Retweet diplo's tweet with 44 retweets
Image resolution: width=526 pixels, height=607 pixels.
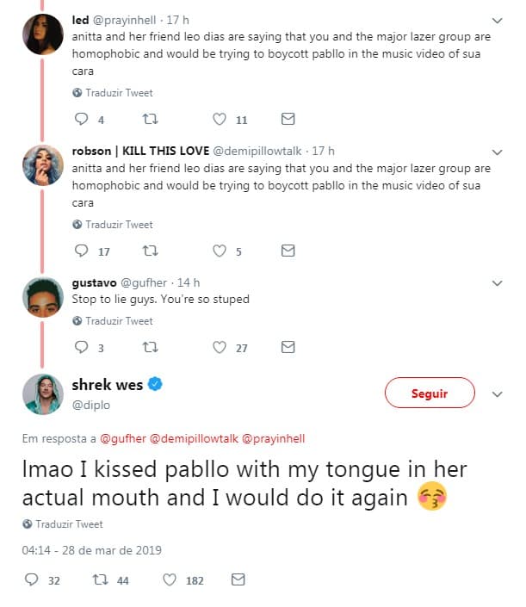pos(100,579)
